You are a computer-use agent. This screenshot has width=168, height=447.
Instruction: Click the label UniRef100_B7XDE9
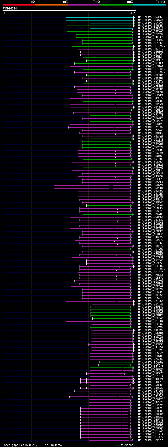coord(151,362)
